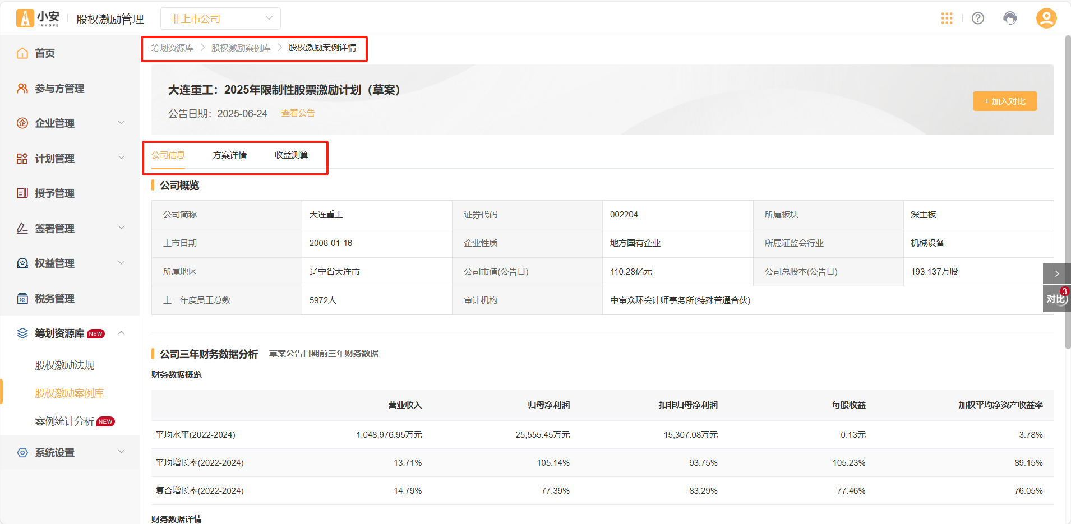Click the 计划管理 grid icon
1071x524 pixels.
(x=22, y=159)
